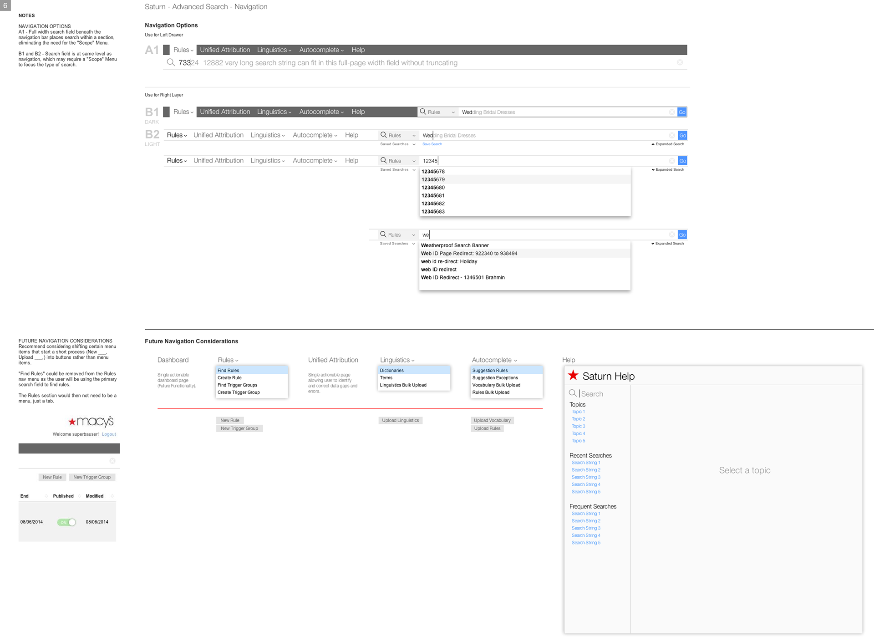Click the magnifier icon in A1 search field
The image size is (874, 637).
(x=171, y=62)
